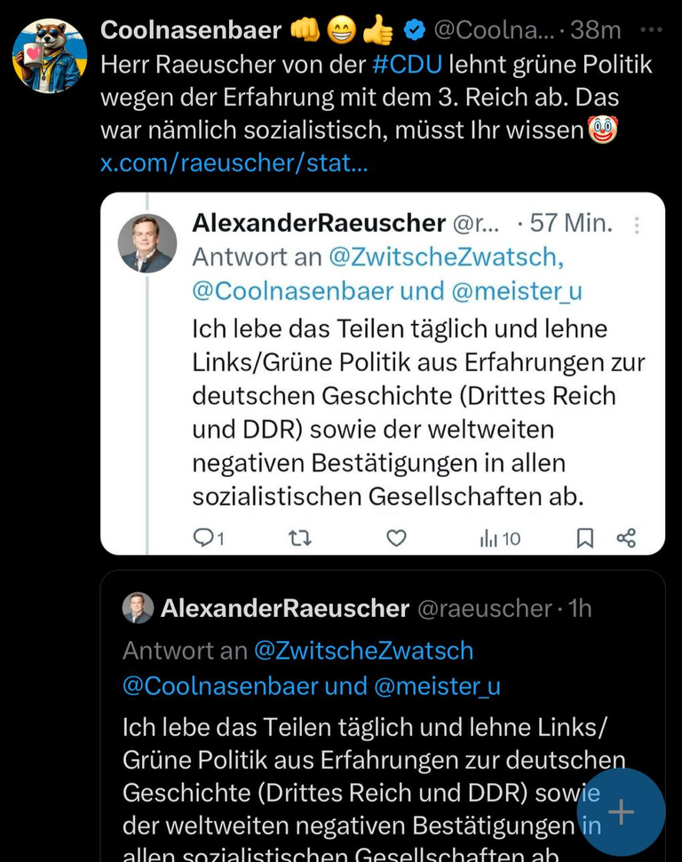Open vertical dots menu in quoted screenshot
The image size is (682, 862).
pyautogui.click(x=637, y=225)
